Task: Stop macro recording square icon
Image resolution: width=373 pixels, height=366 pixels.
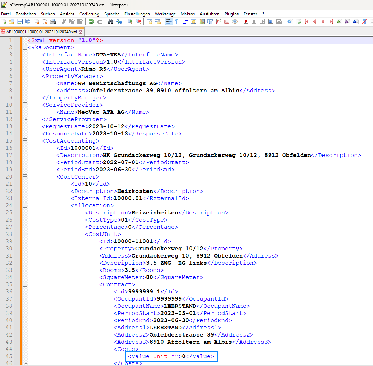Action: click(254, 22)
